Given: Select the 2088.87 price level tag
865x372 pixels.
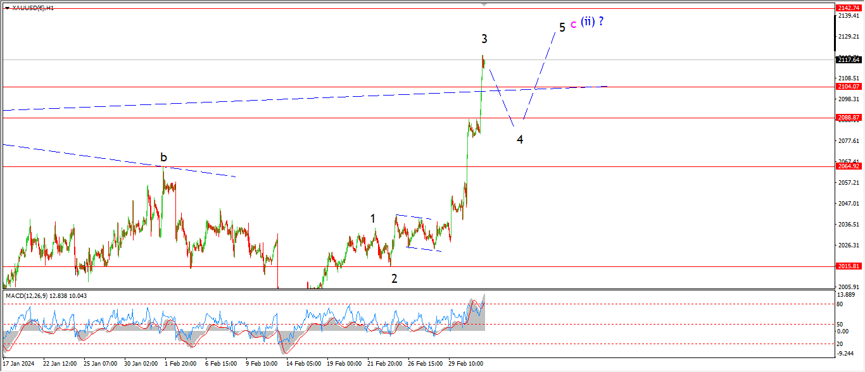Looking at the screenshot, I should click(x=848, y=118).
